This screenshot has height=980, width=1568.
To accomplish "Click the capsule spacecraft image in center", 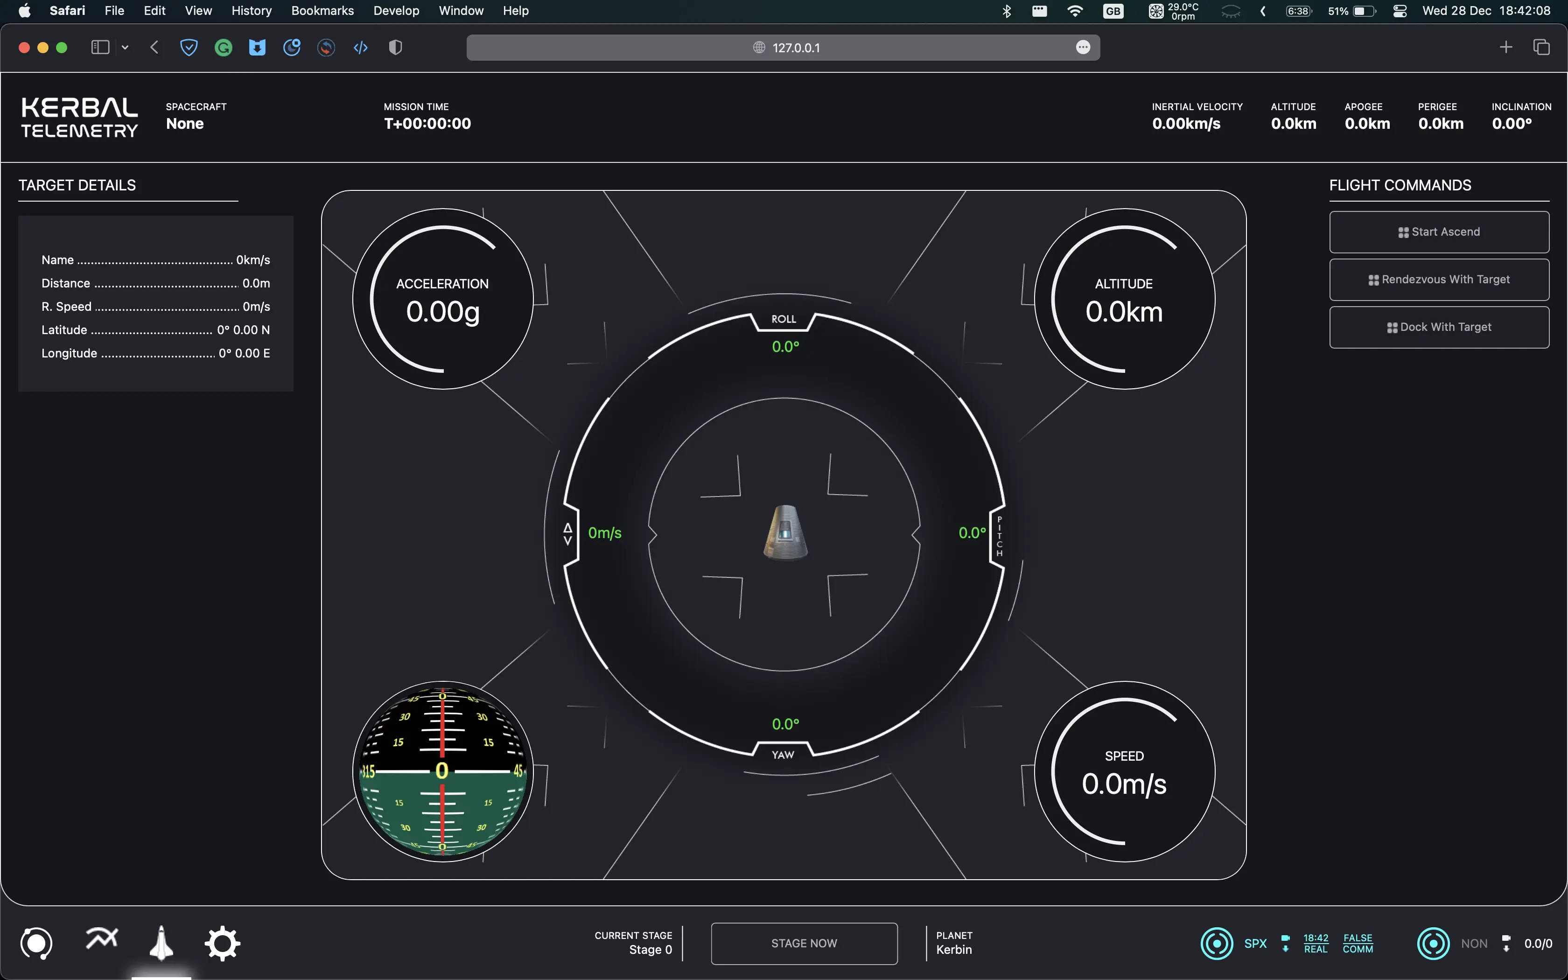I will pyautogui.click(x=785, y=532).
